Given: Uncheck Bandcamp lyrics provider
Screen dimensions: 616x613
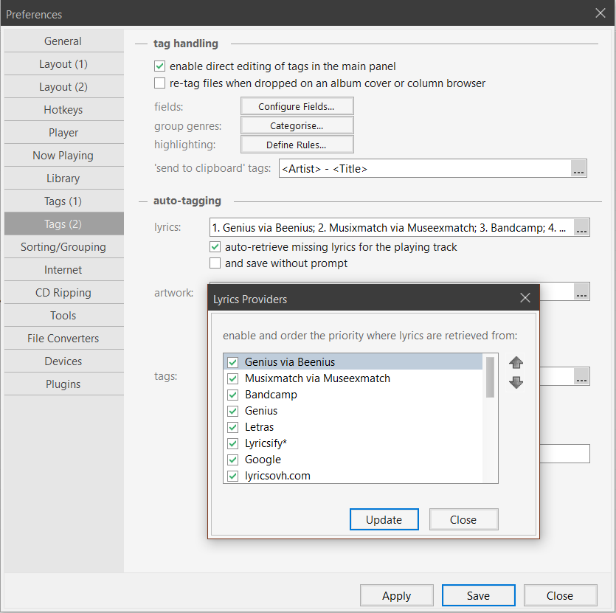Looking at the screenshot, I should point(232,395).
